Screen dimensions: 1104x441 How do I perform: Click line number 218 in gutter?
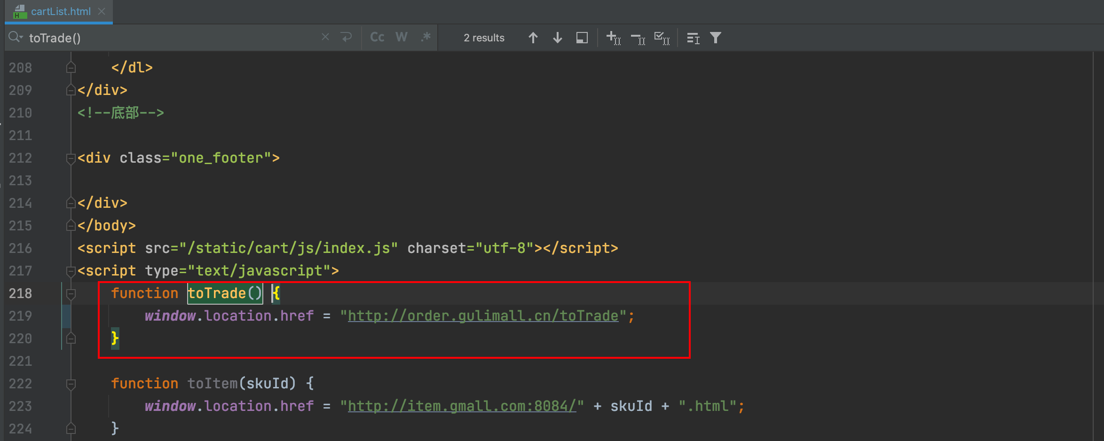[20, 293]
